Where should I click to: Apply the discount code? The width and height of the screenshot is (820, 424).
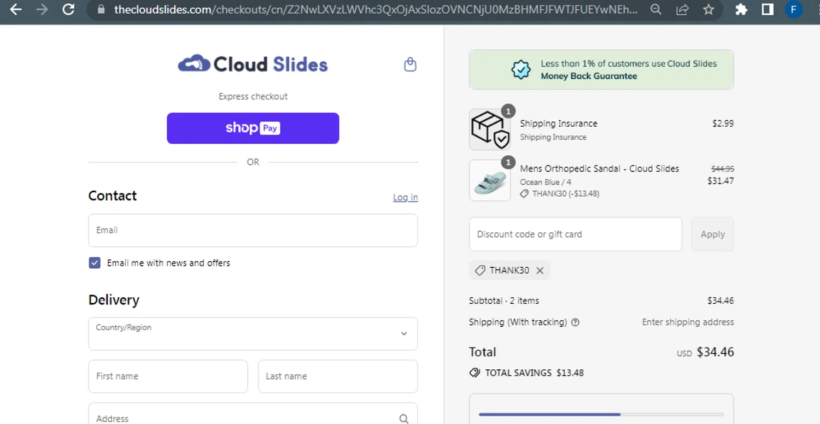coord(712,234)
